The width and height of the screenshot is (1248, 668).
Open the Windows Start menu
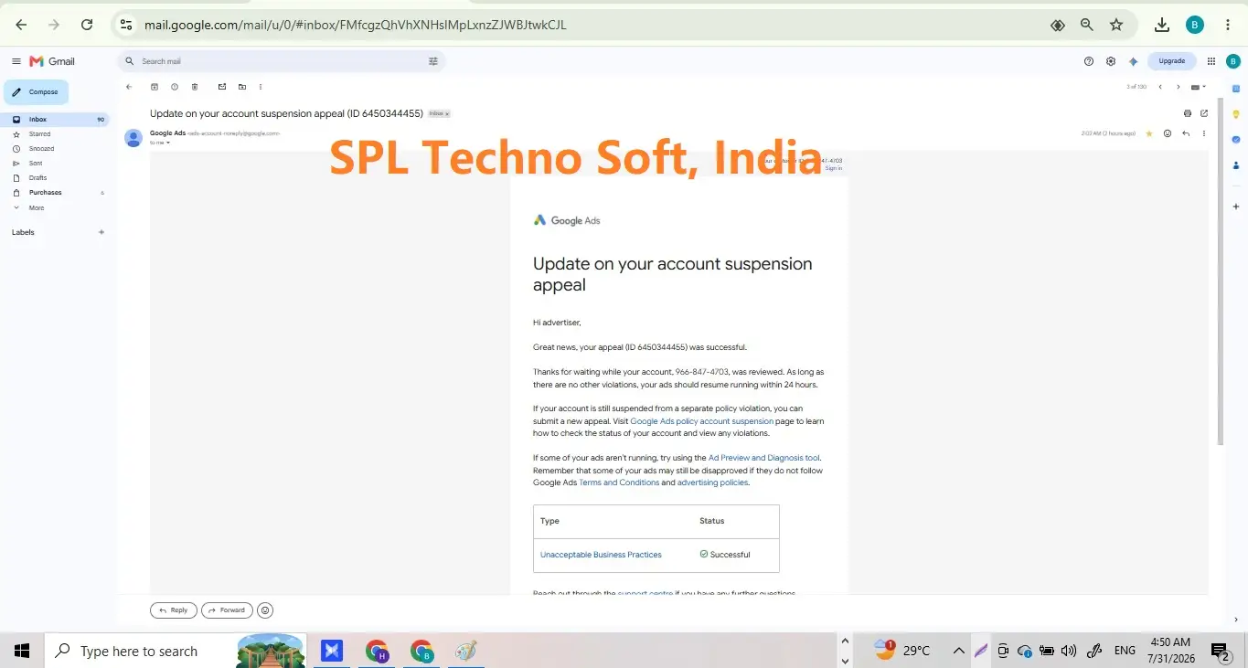[22, 651]
